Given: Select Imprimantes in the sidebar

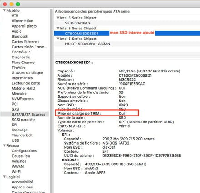Looking at the screenshot, I should [22, 78].
